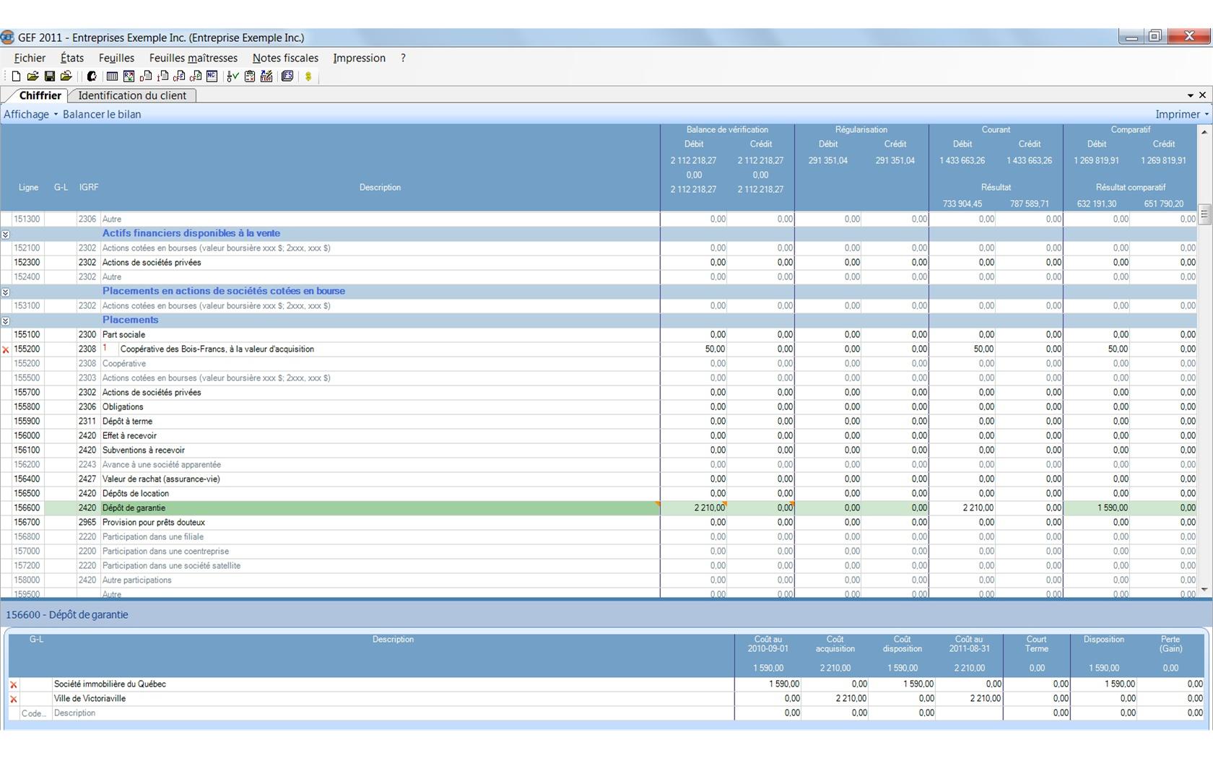The height and width of the screenshot is (758, 1213).
Task: Click the floppy disk save icon
Action: [50, 76]
